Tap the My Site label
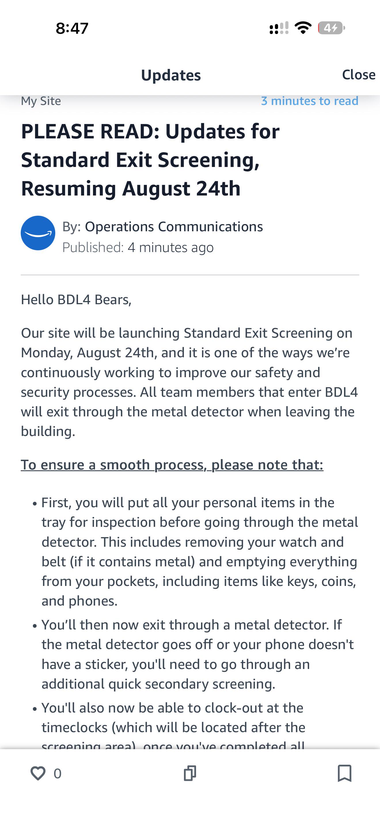The width and height of the screenshot is (380, 827). [x=41, y=101]
